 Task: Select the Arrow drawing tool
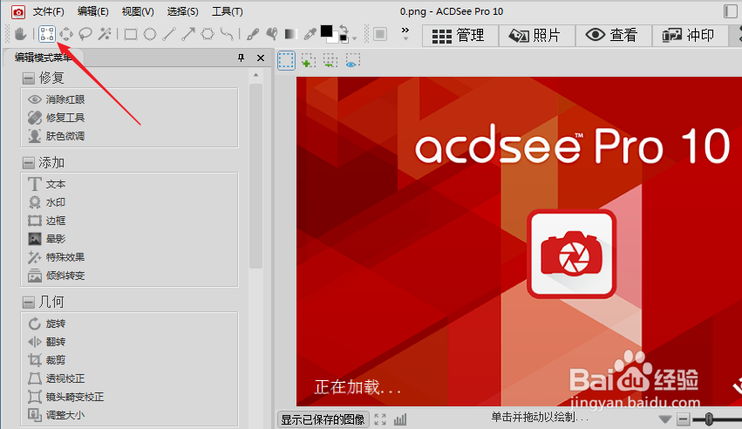tap(188, 34)
